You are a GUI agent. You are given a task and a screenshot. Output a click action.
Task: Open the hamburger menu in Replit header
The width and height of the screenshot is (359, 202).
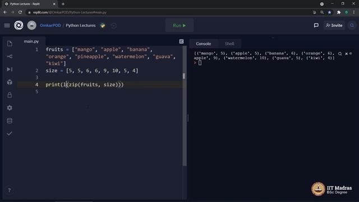pos(7,25)
